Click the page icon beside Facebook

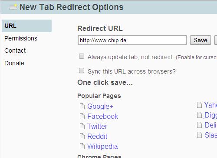(x=82, y=116)
